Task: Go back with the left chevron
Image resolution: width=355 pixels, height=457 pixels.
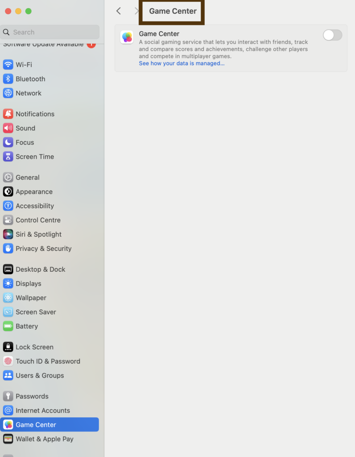Action: (119, 11)
